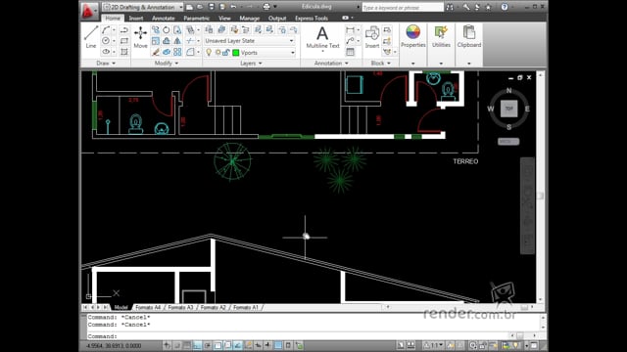The image size is (627, 352).
Task: Open the Formato A3 layout tab
Action: coord(180,307)
